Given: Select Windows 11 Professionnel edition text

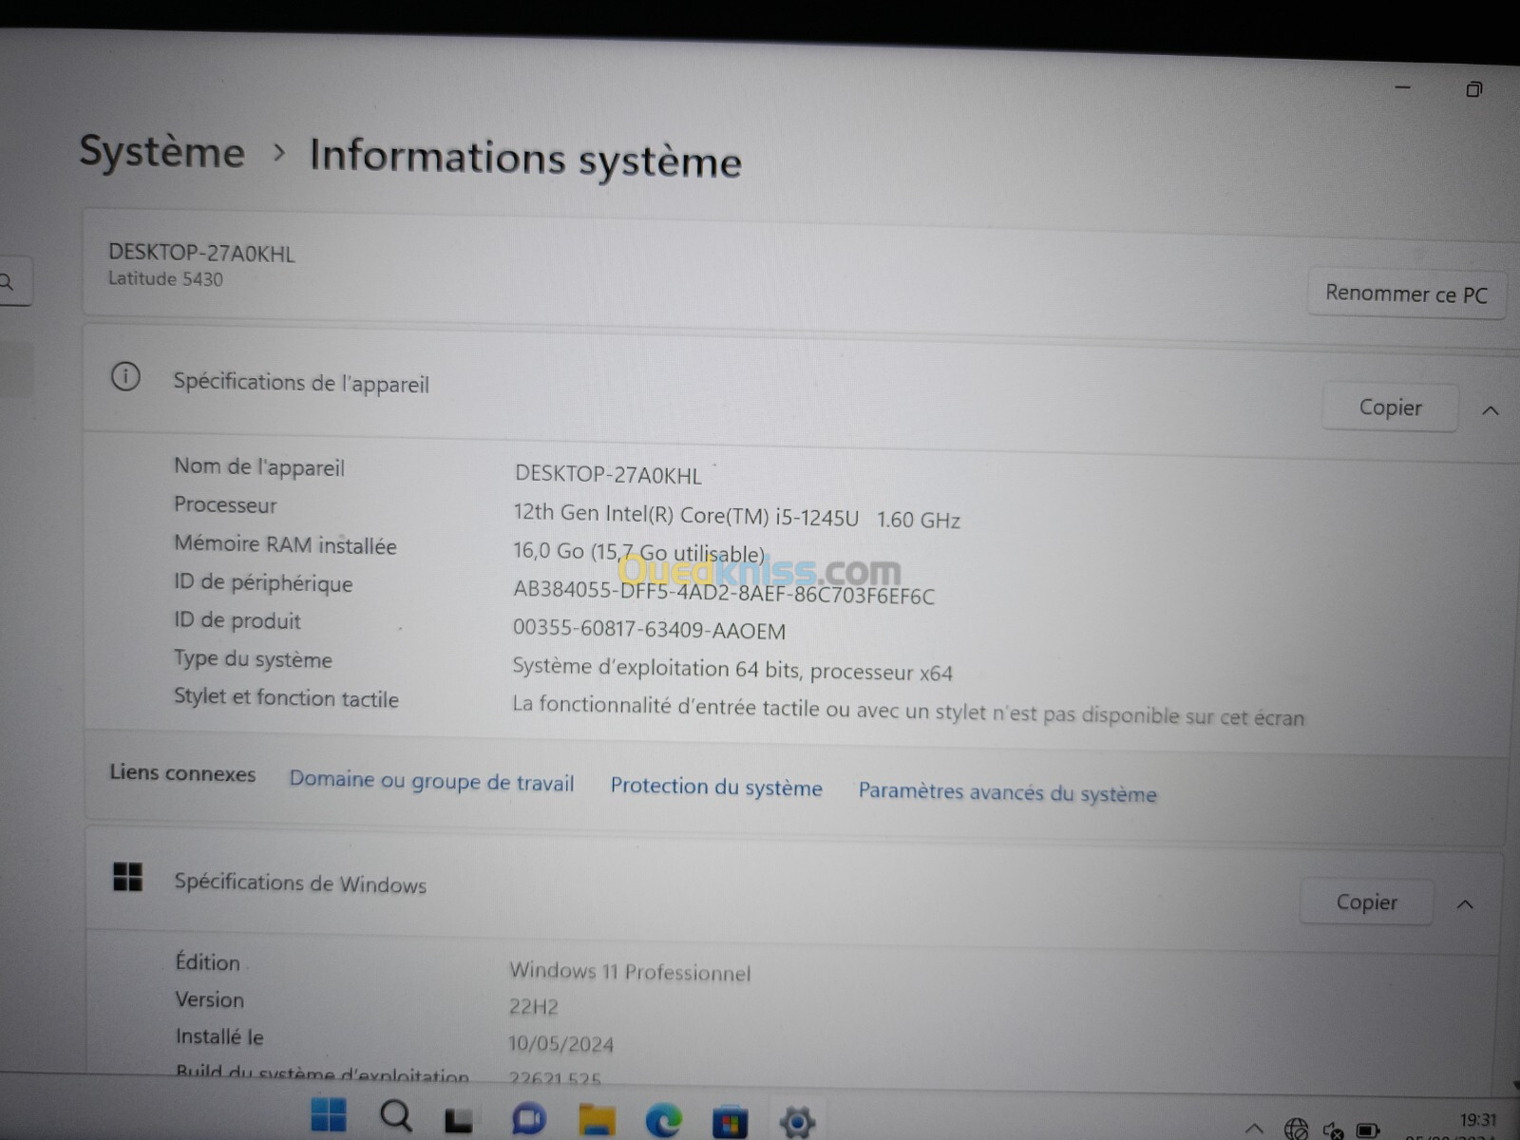Looking at the screenshot, I should coord(630,971).
